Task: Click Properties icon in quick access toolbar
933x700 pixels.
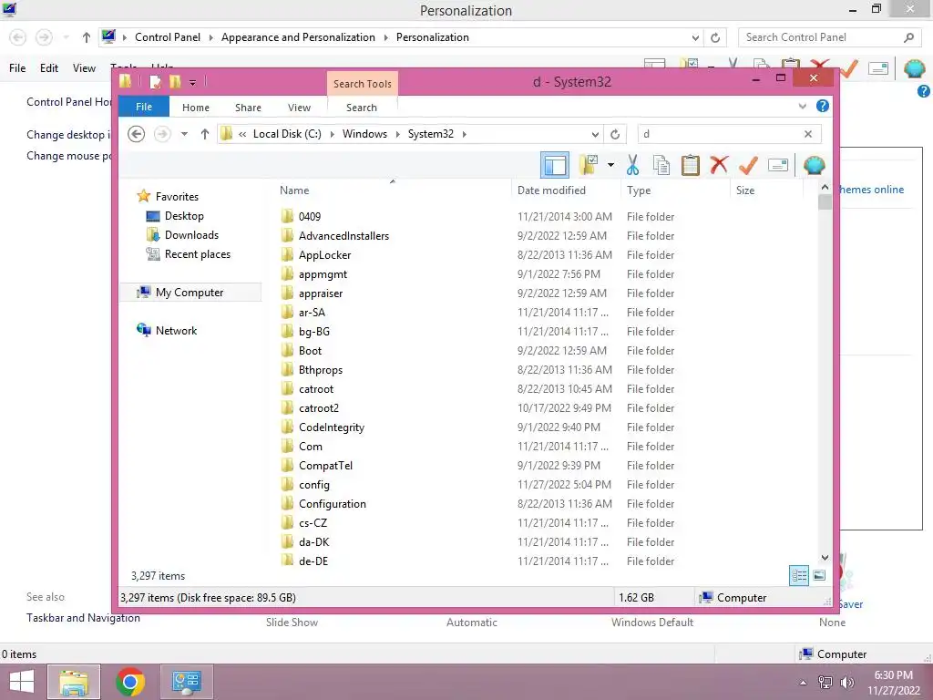Action: (x=155, y=81)
